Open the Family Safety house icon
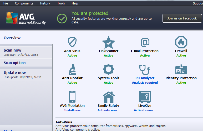 109,97
